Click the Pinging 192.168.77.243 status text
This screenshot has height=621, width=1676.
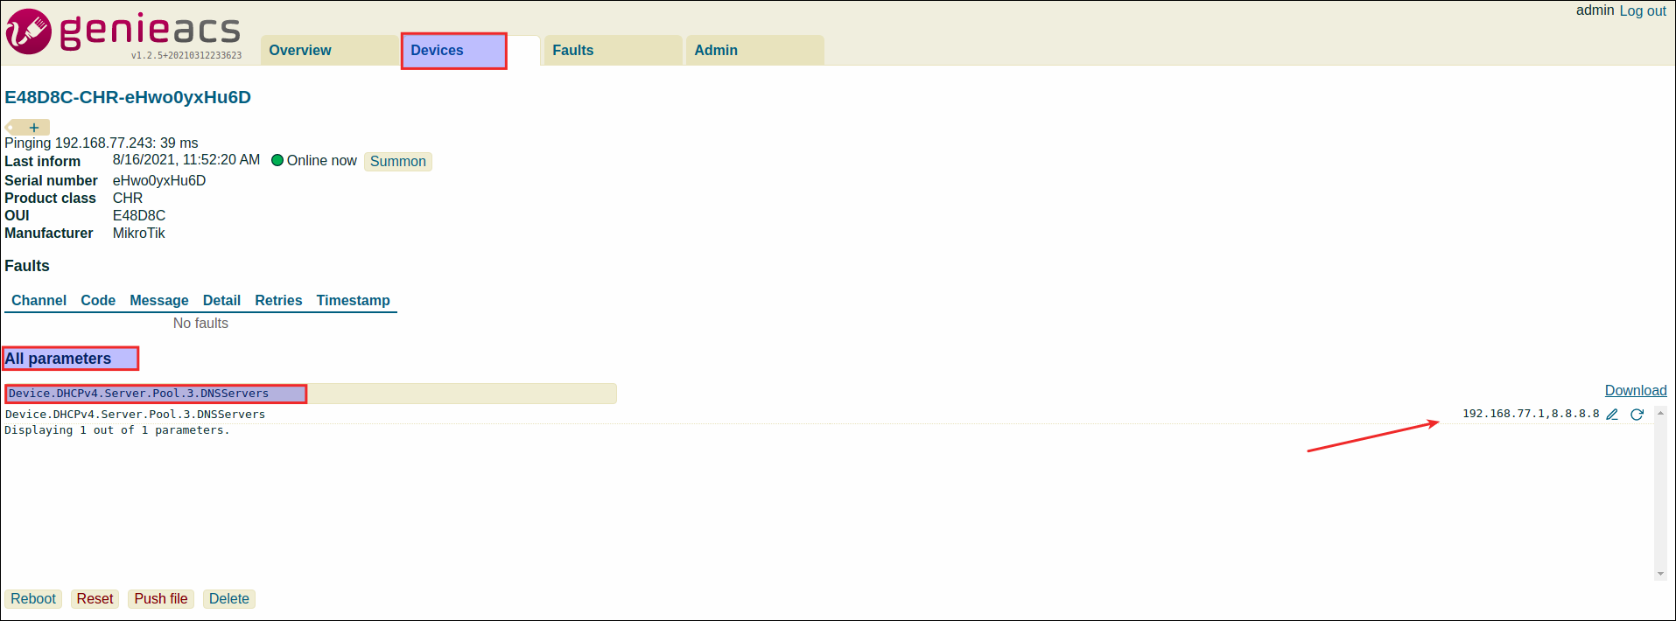pyautogui.click(x=102, y=143)
